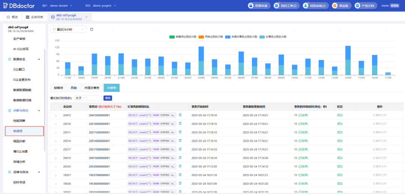Image resolution: width=405 pixels, height=194 pixels.
Task: Click the refresh icon beside time range
Action: [x=92, y=29]
